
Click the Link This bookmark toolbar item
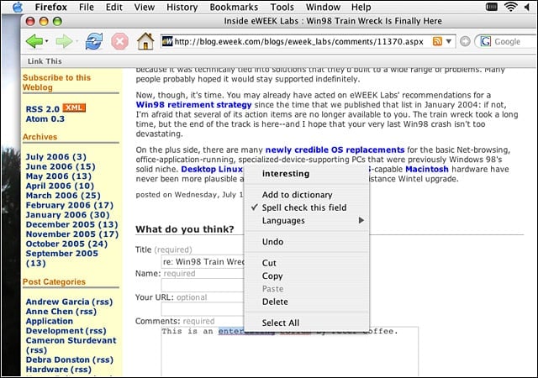(45, 61)
